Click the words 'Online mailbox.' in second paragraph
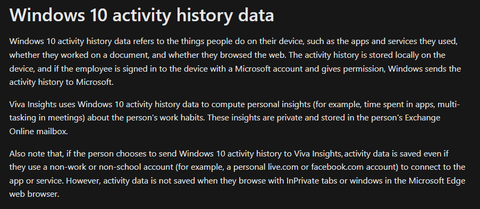This screenshot has width=480, height=209. click(x=39, y=132)
